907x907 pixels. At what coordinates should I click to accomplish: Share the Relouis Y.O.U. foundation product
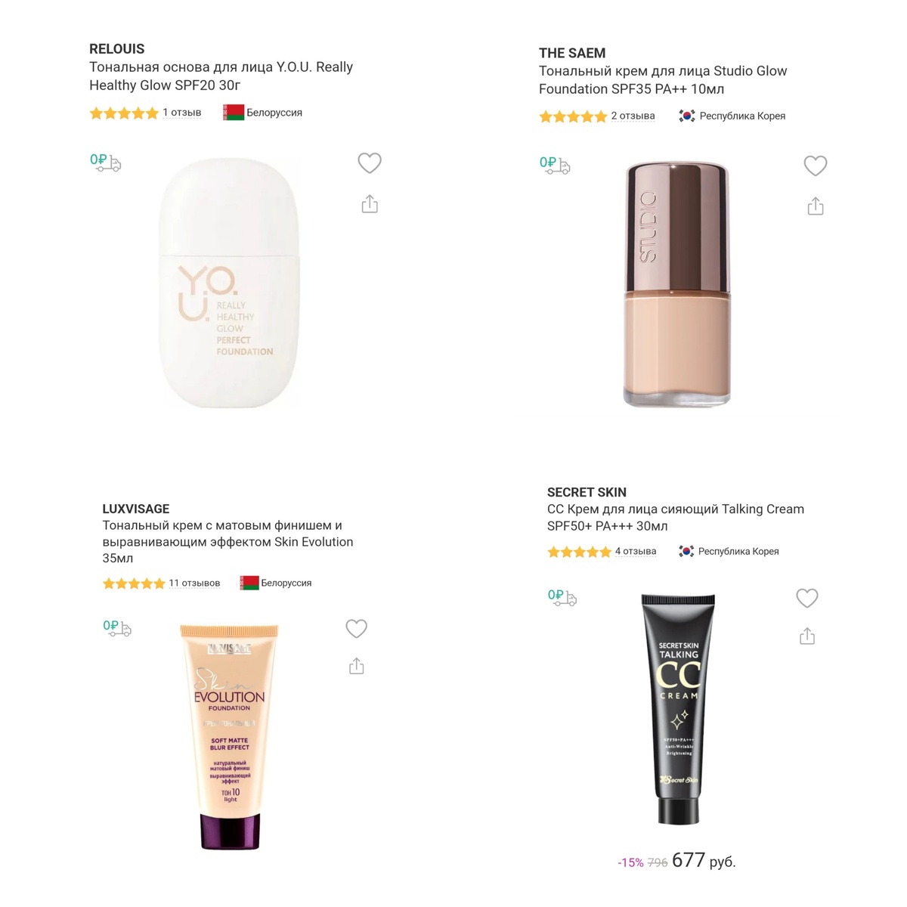tap(370, 204)
